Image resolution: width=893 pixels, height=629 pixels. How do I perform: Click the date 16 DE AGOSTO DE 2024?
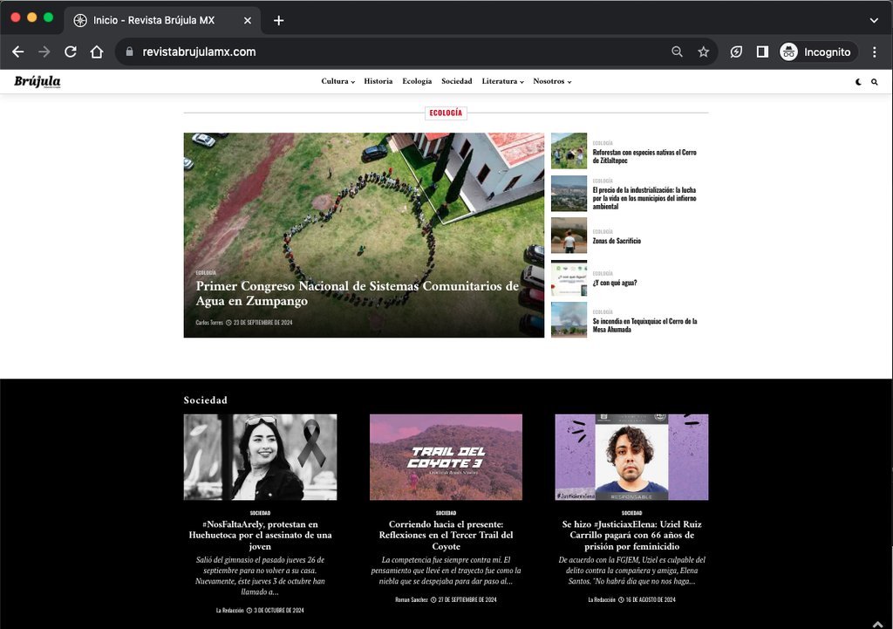(x=651, y=599)
